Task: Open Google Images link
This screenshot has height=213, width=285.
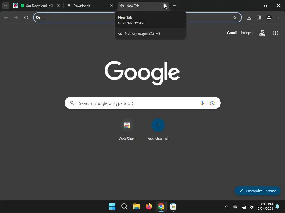Action: tap(247, 33)
